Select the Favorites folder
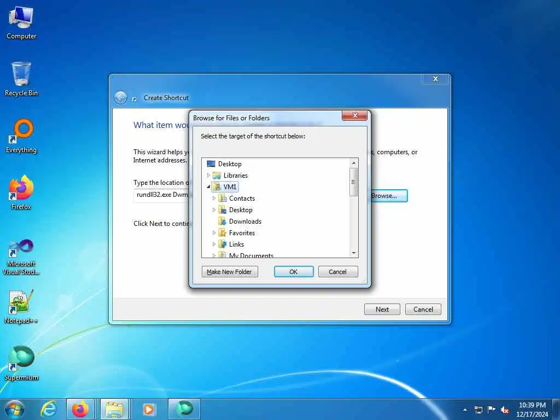The width and height of the screenshot is (560, 420). tap(236, 232)
